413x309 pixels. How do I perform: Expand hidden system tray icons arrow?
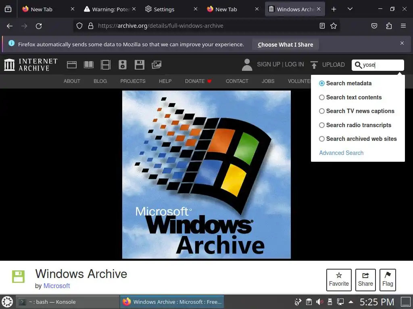point(351,302)
